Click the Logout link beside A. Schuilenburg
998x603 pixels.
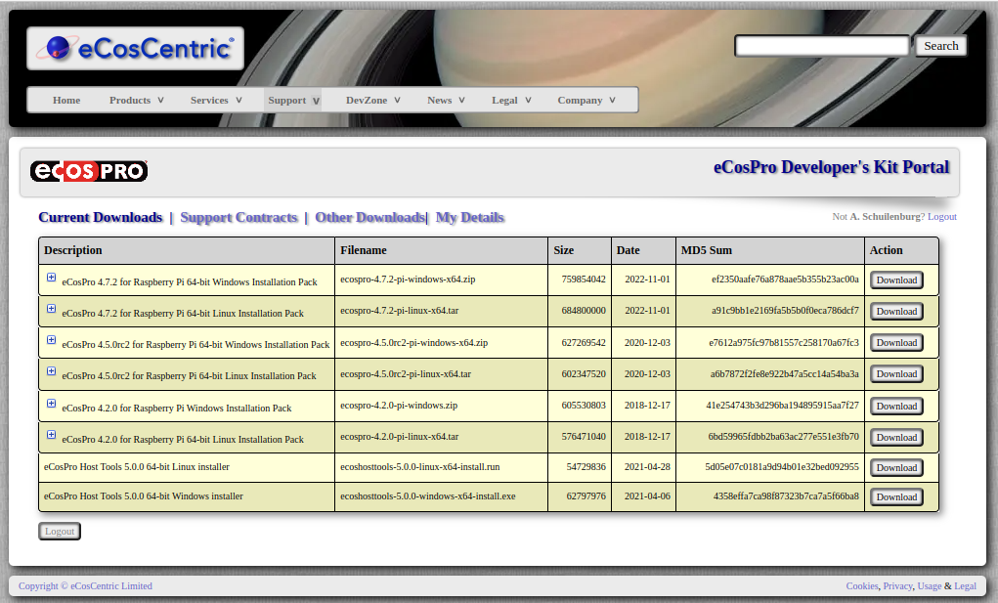pyautogui.click(x=942, y=217)
